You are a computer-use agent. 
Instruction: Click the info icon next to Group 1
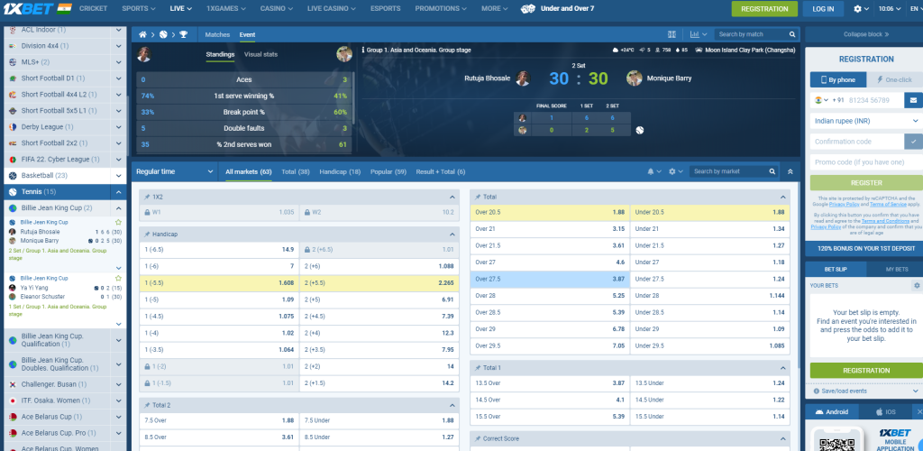click(x=363, y=50)
